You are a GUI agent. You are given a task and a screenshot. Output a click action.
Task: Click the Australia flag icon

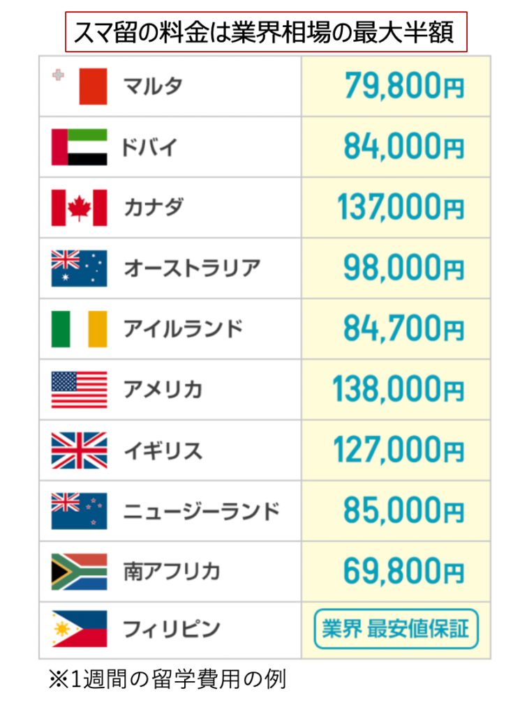pos(80,268)
